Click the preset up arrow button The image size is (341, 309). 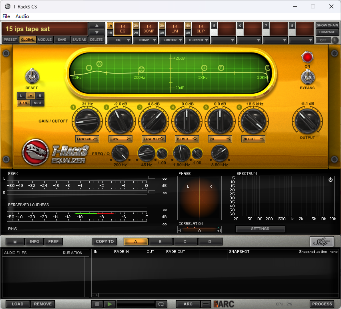coord(96,26)
